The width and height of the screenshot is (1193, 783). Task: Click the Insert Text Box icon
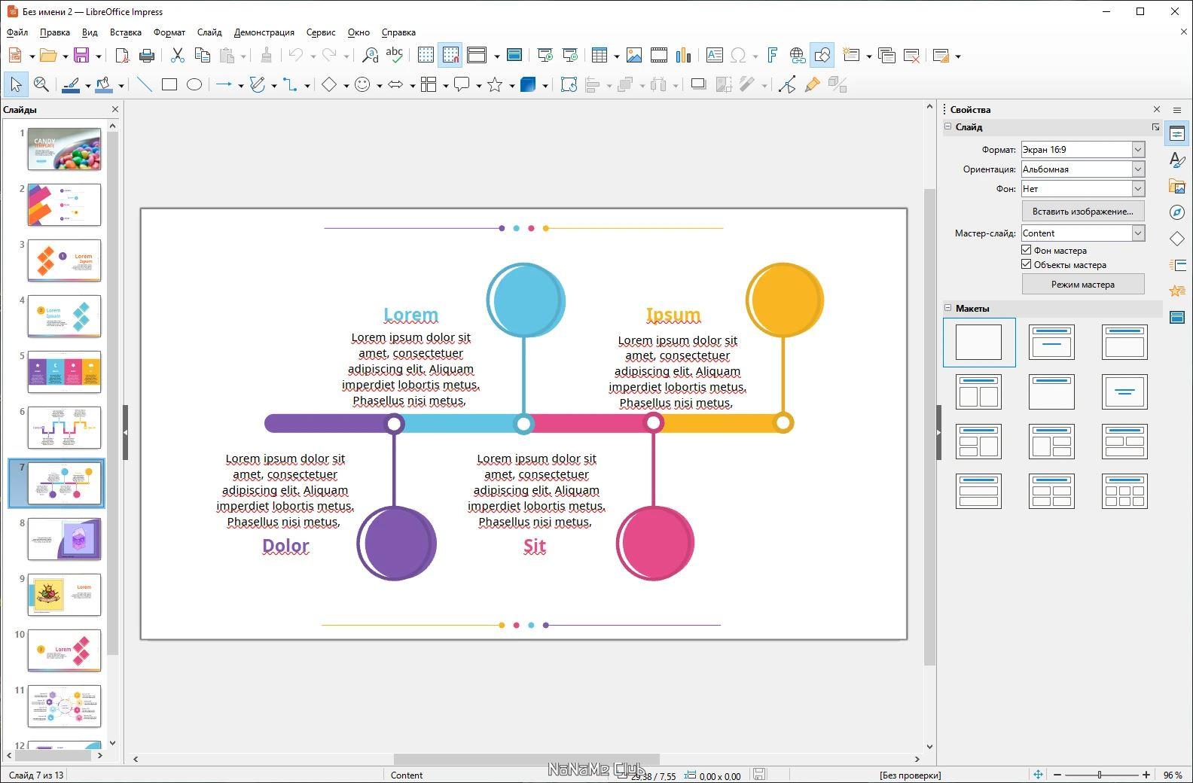[x=714, y=55]
